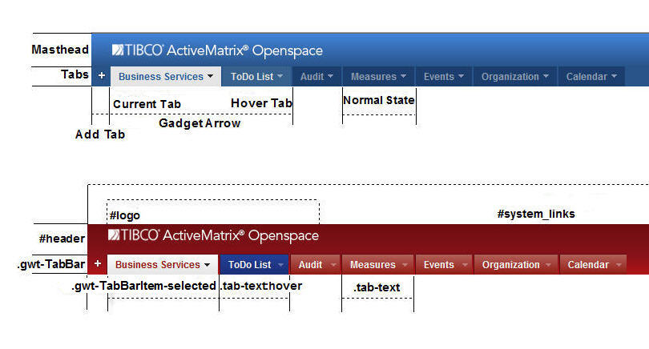Click the 'Current Tab' label text
The image size is (649, 349).
(x=147, y=104)
